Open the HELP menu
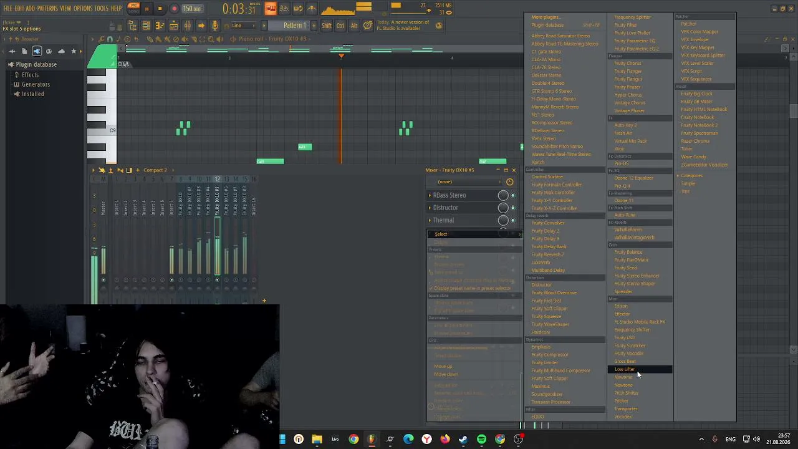The height and width of the screenshot is (449, 798). pos(117,9)
